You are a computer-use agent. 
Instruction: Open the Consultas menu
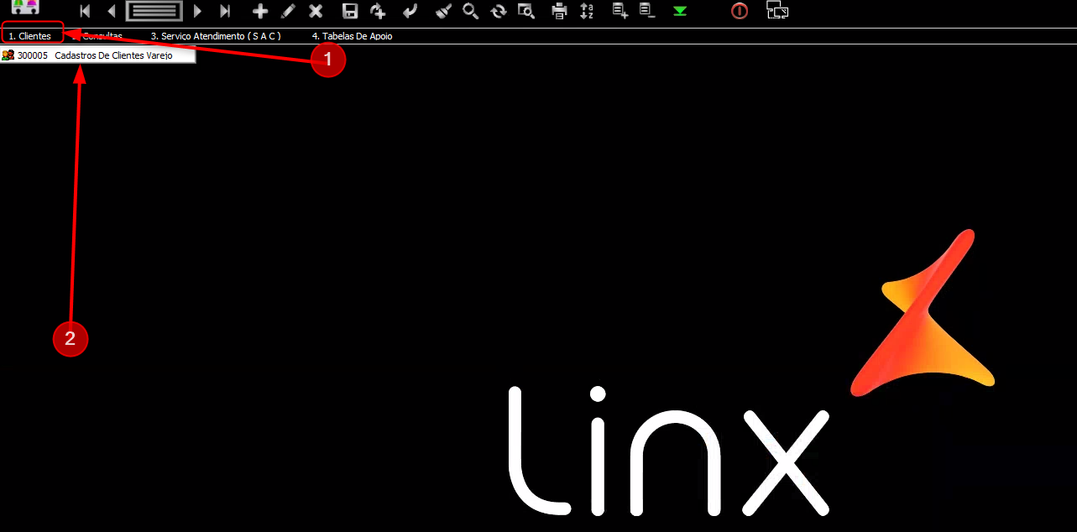coord(97,36)
